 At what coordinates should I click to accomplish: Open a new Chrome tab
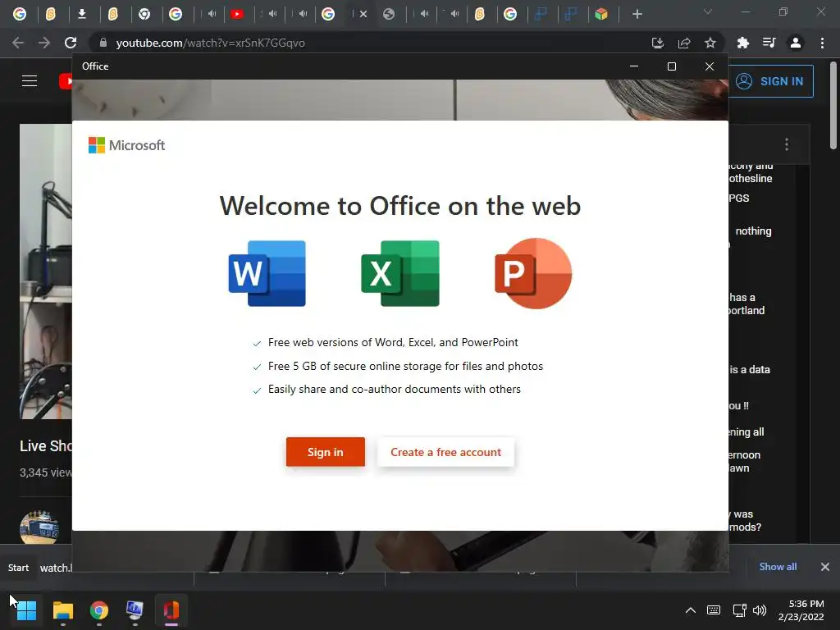click(x=637, y=14)
